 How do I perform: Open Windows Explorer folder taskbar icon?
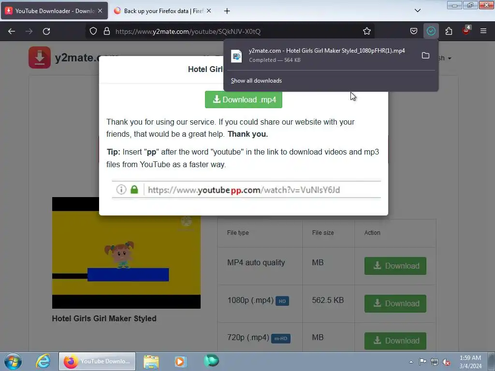[151, 361]
